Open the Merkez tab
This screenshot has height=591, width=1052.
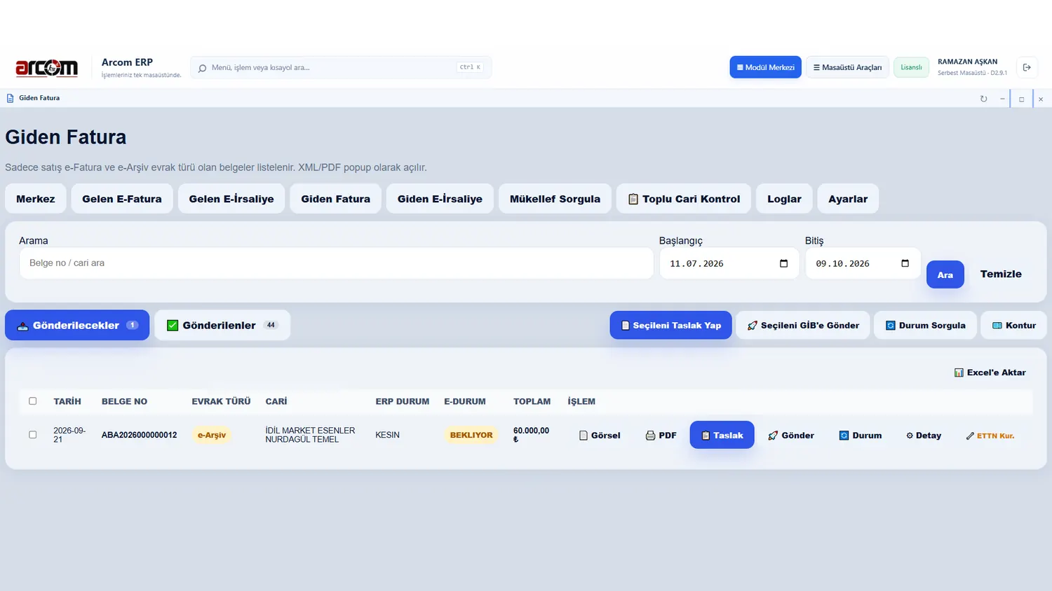tap(36, 199)
